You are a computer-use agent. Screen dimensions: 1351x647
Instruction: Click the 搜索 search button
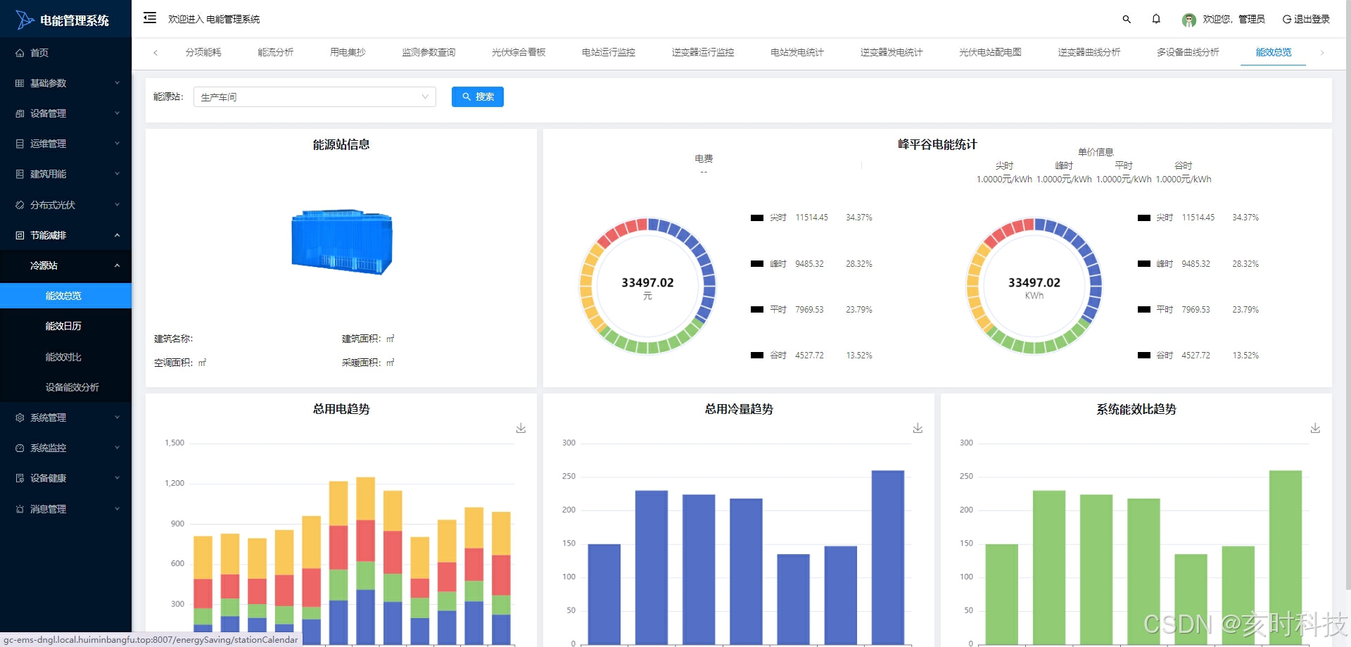coord(478,96)
